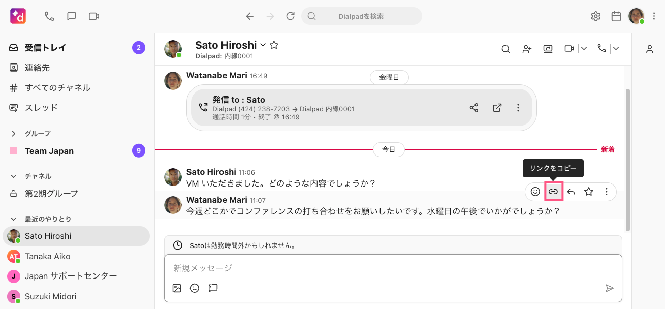665x309 pixels.
Task: Start a meeting with top-left video camera icon
Action: pyautogui.click(x=93, y=16)
